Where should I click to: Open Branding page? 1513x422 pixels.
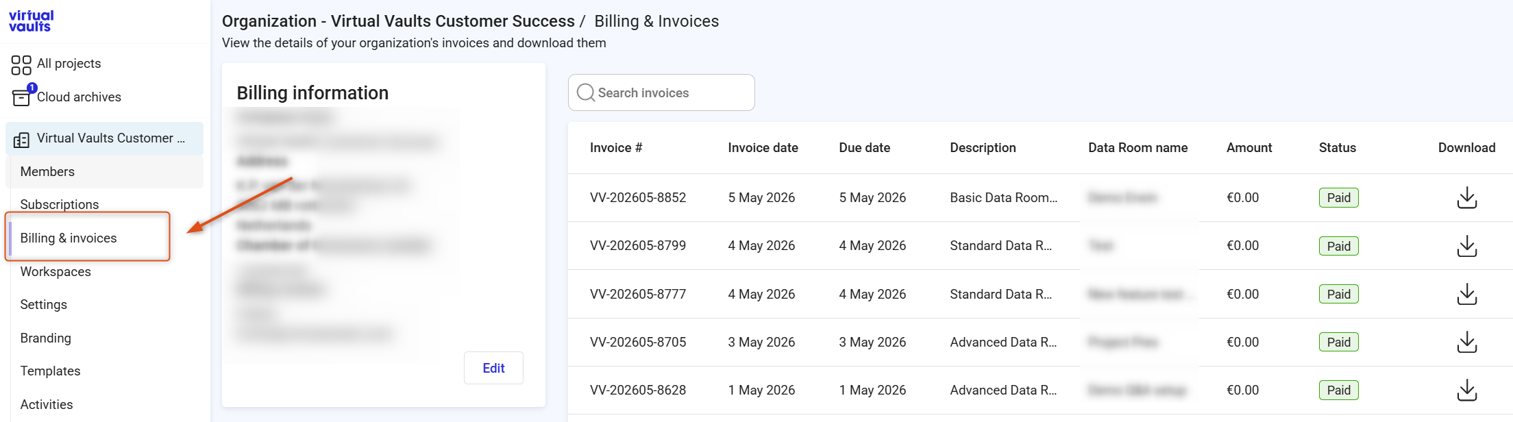[46, 338]
